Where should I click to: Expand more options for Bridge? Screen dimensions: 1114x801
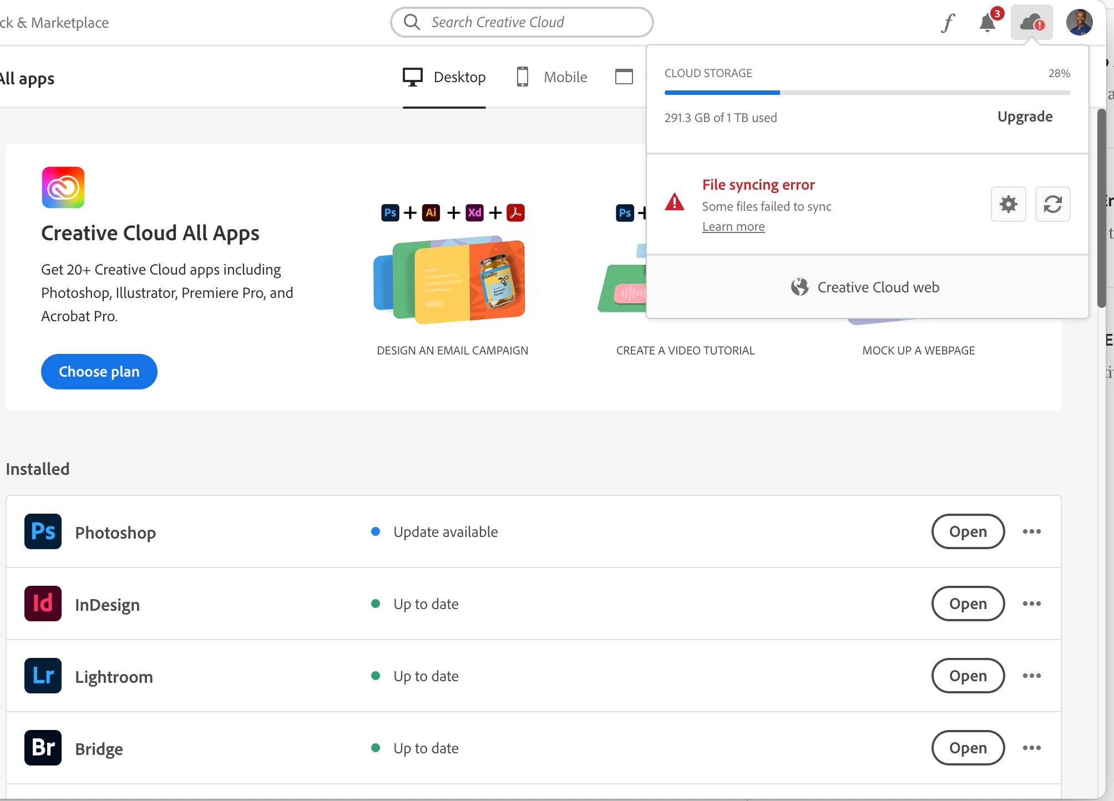pos(1031,748)
